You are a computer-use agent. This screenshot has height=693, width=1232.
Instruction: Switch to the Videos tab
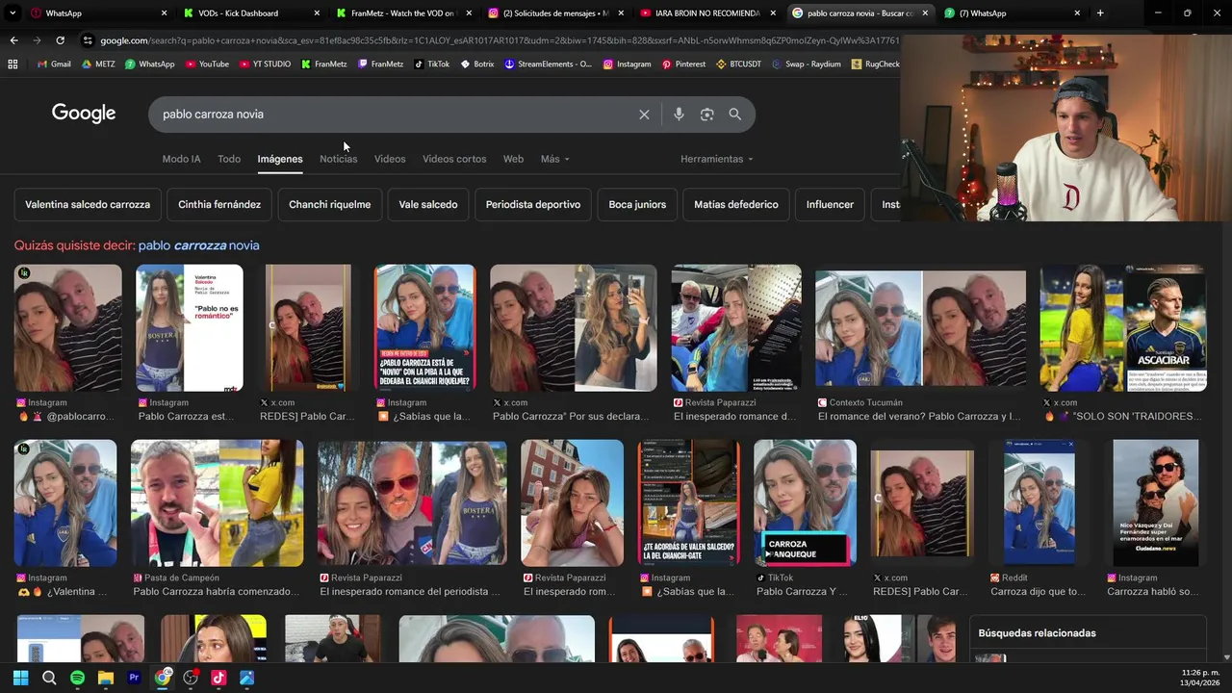[390, 159]
